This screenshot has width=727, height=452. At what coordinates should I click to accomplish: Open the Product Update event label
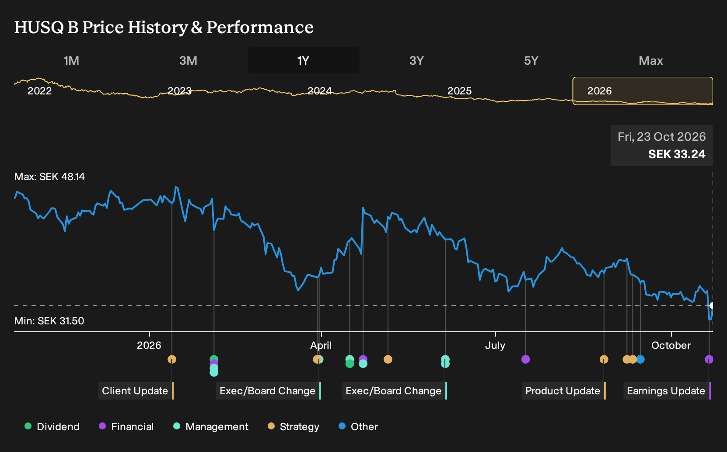564,391
